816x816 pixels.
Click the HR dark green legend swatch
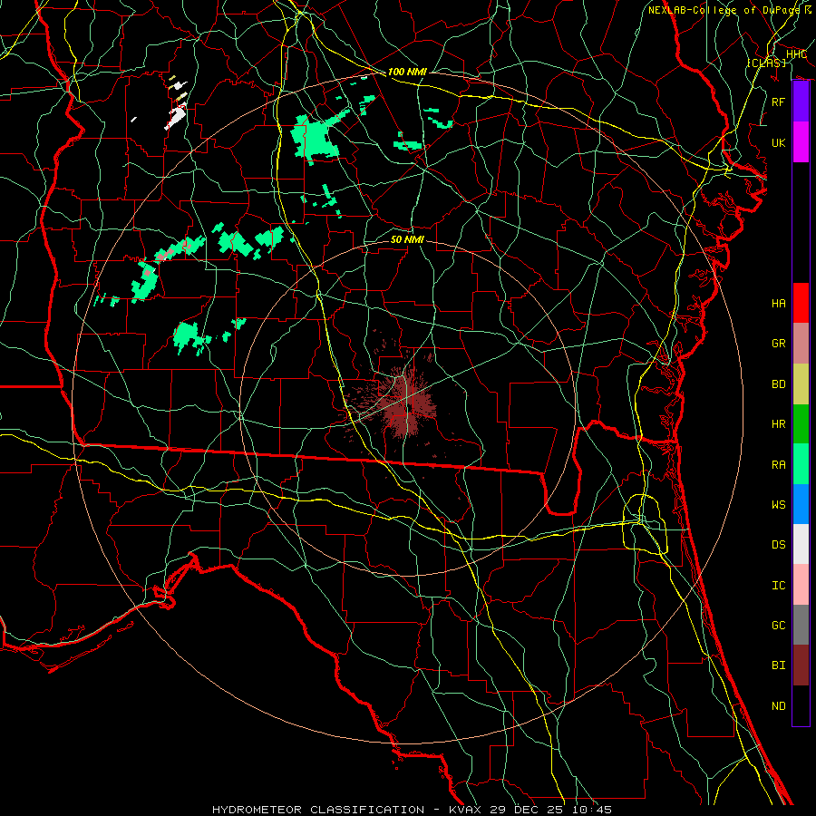click(801, 424)
